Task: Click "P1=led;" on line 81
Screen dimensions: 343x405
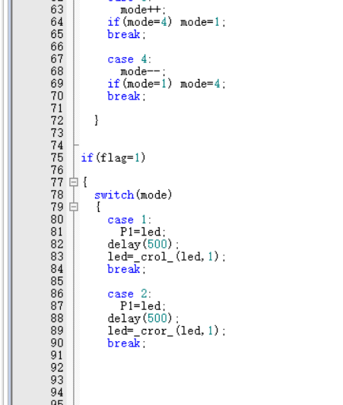Action: coord(143,232)
